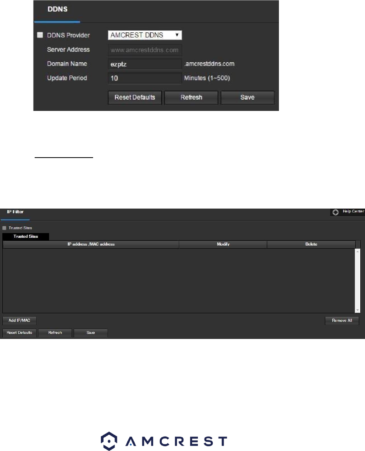
Task: Toggle the Trusted Sites checkbox
Action: [4, 228]
